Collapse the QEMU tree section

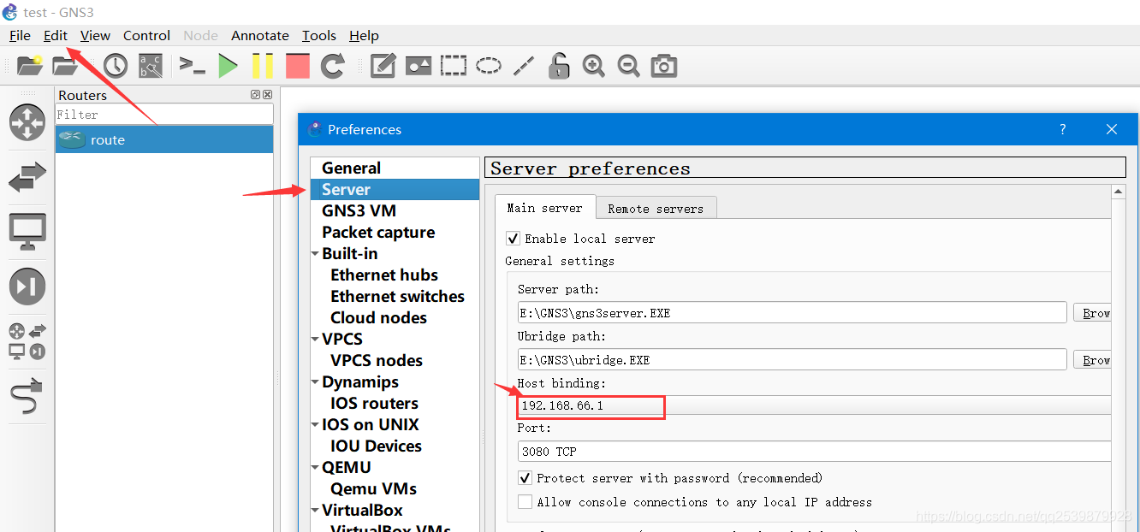point(316,468)
